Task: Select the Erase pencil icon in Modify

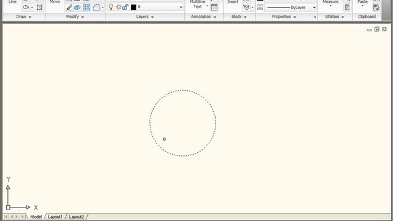Action: click(69, 7)
